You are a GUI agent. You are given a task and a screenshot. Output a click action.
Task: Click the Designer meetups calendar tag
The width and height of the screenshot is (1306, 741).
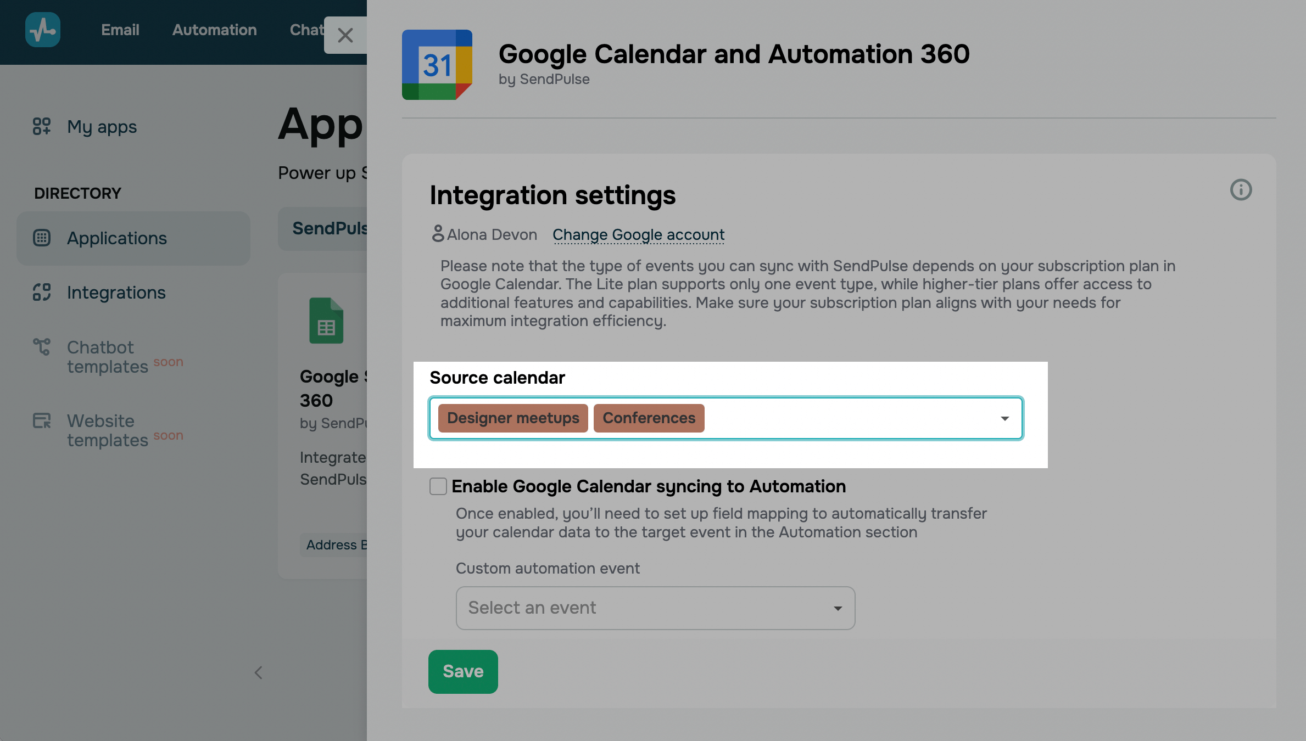click(x=512, y=418)
